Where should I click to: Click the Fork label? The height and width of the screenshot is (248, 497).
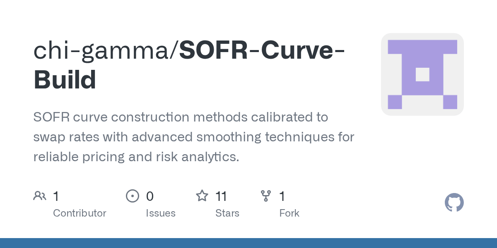[290, 213]
